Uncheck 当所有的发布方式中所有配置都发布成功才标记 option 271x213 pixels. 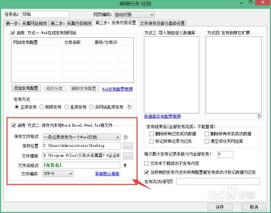(x=146, y=172)
